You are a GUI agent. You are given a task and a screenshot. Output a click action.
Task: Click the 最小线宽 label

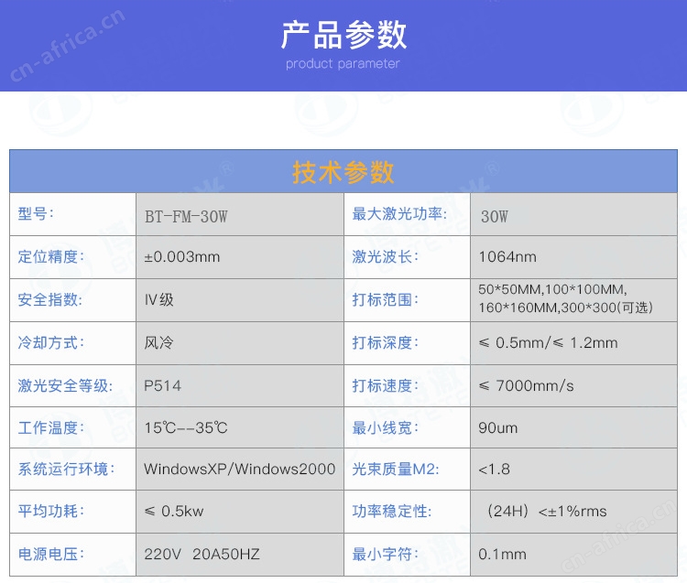[x=385, y=427]
